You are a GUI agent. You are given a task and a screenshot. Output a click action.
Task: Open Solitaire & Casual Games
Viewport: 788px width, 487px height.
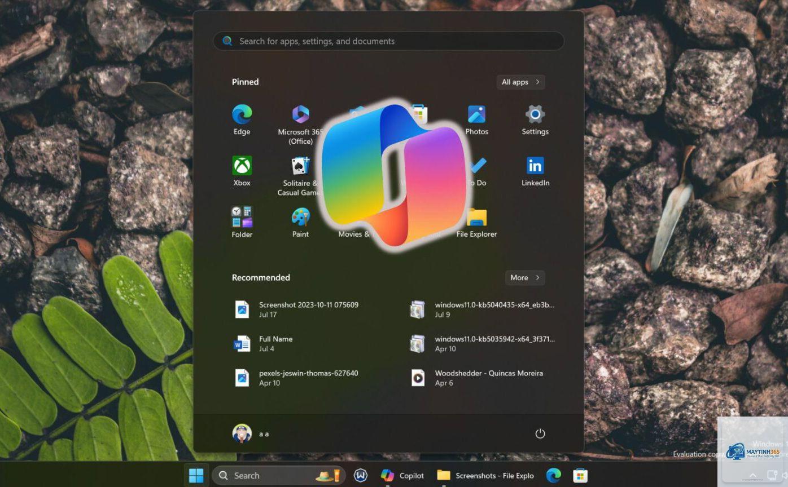tap(299, 176)
